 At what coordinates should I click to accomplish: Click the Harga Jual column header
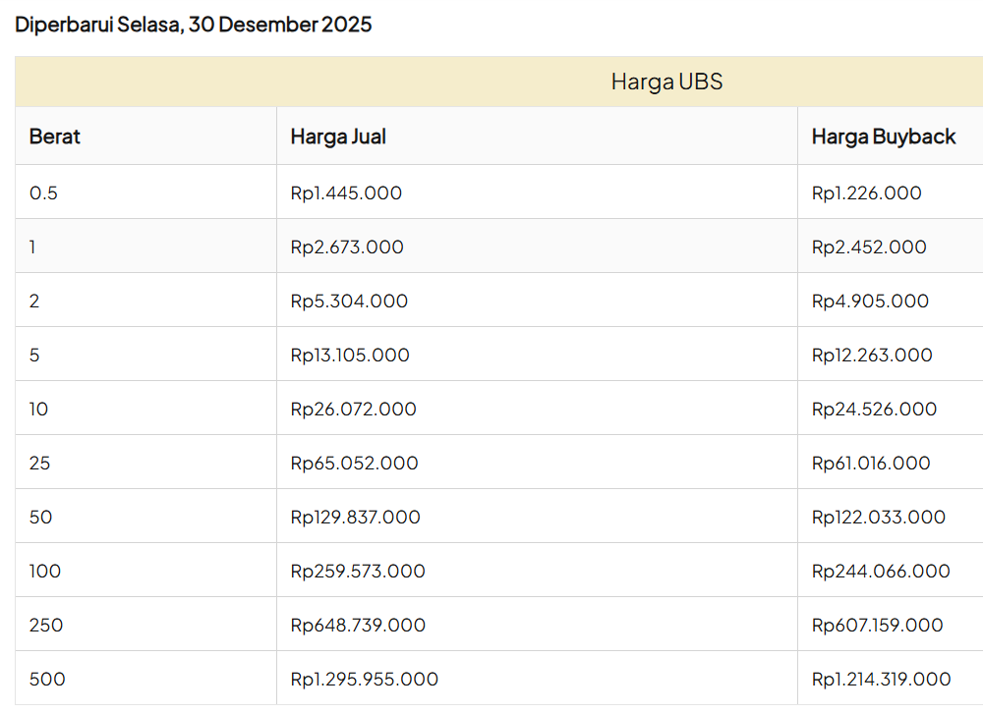coord(338,137)
